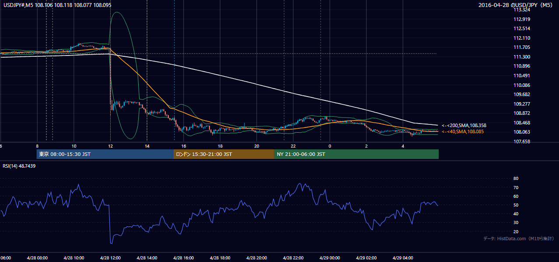This screenshot has width=559, height=262.
Task: Click RSI scale level 40
Action: (516, 214)
